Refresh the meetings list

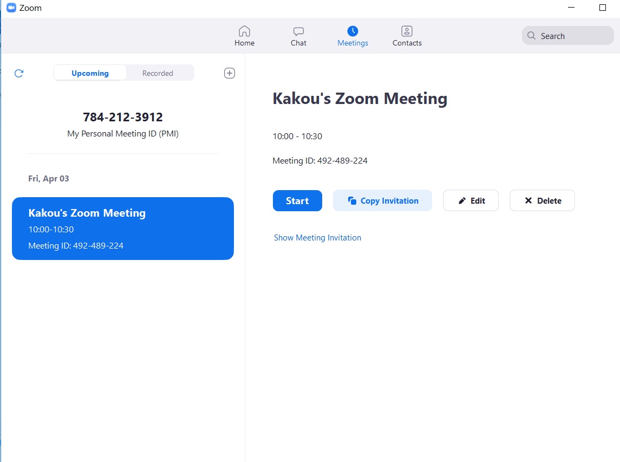pyautogui.click(x=19, y=73)
